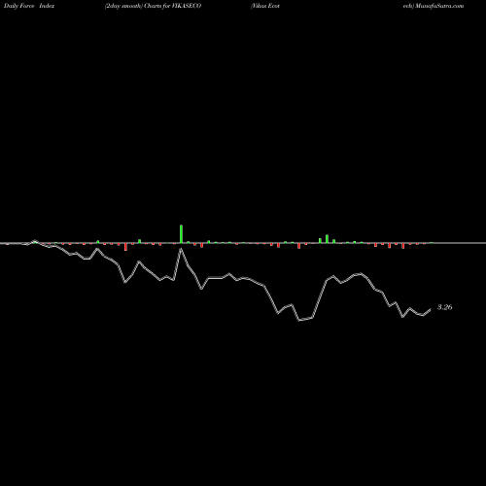Image resolution: width=486 pixels, height=486 pixels.
Task: Click the 3.26 value label
Action: (444, 307)
